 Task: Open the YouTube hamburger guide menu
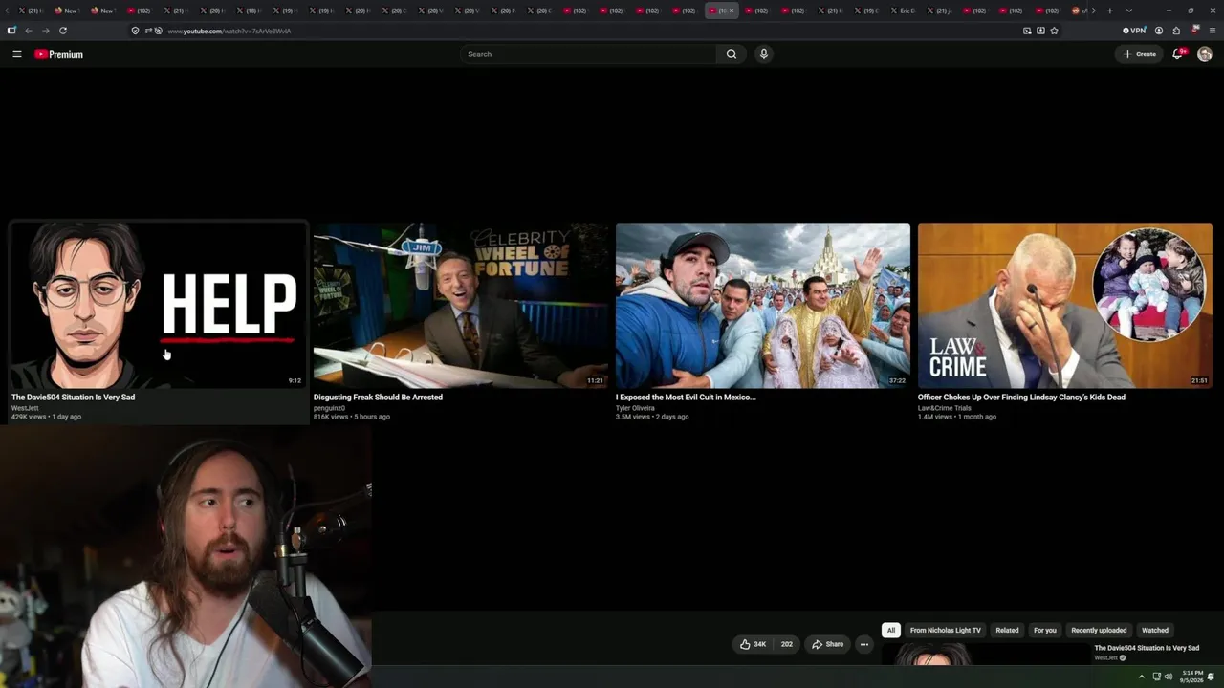point(17,54)
